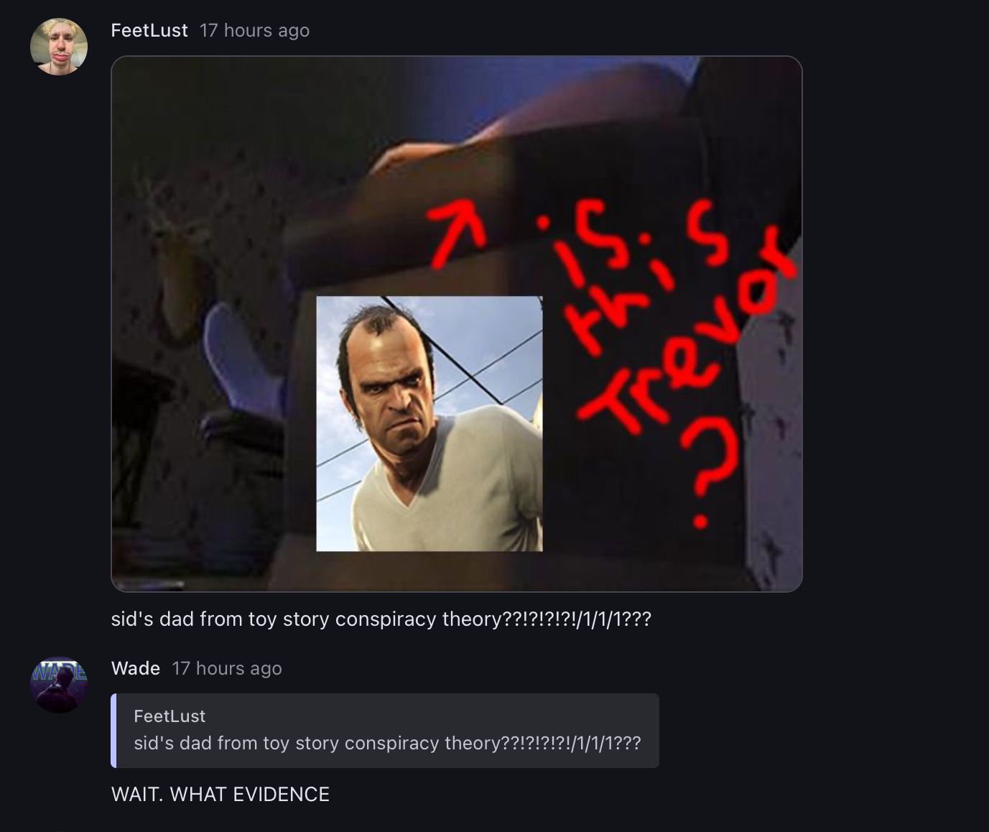Click the inset photo of man in white shirt

click(x=430, y=424)
